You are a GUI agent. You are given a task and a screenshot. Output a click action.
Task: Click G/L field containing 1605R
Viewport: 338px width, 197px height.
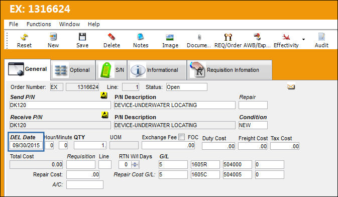click(x=205, y=165)
